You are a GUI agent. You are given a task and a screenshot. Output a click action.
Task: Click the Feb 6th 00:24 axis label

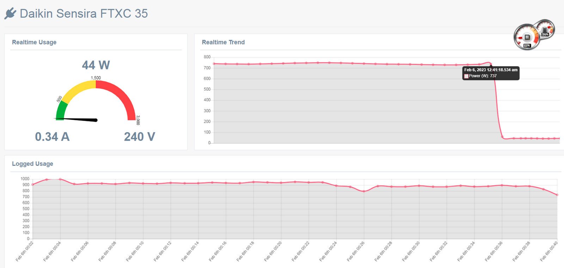point(328,251)
